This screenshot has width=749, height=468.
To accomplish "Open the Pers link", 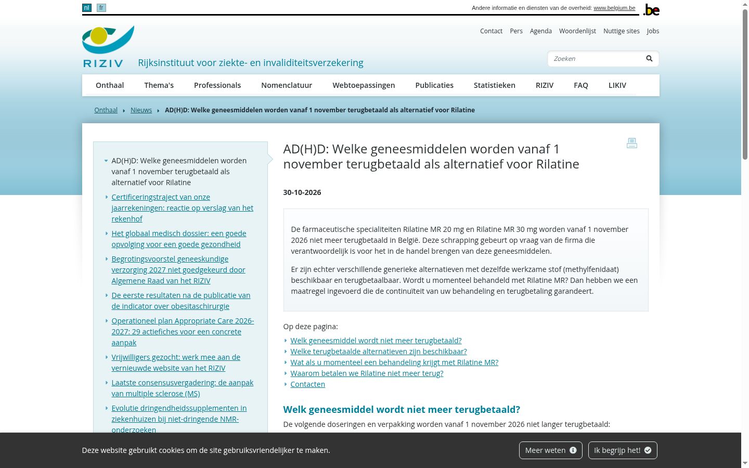I will tap(516, 31).
